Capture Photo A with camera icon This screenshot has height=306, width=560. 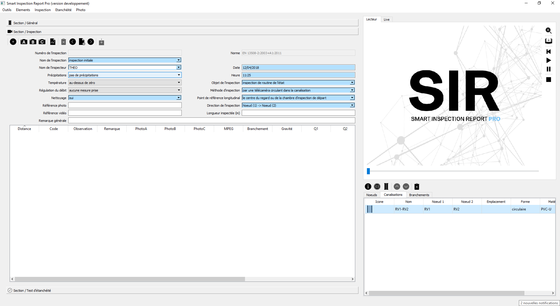(x=24, y=42)
